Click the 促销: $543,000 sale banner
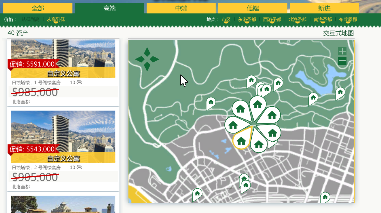This screenshot has width=381, height=213. tap(33, 149)
